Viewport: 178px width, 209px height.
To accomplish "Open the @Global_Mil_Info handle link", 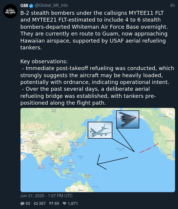I will [51, 5].
